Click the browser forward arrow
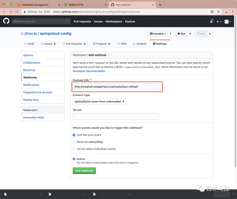The image size is (237, 199). (10, 12)
